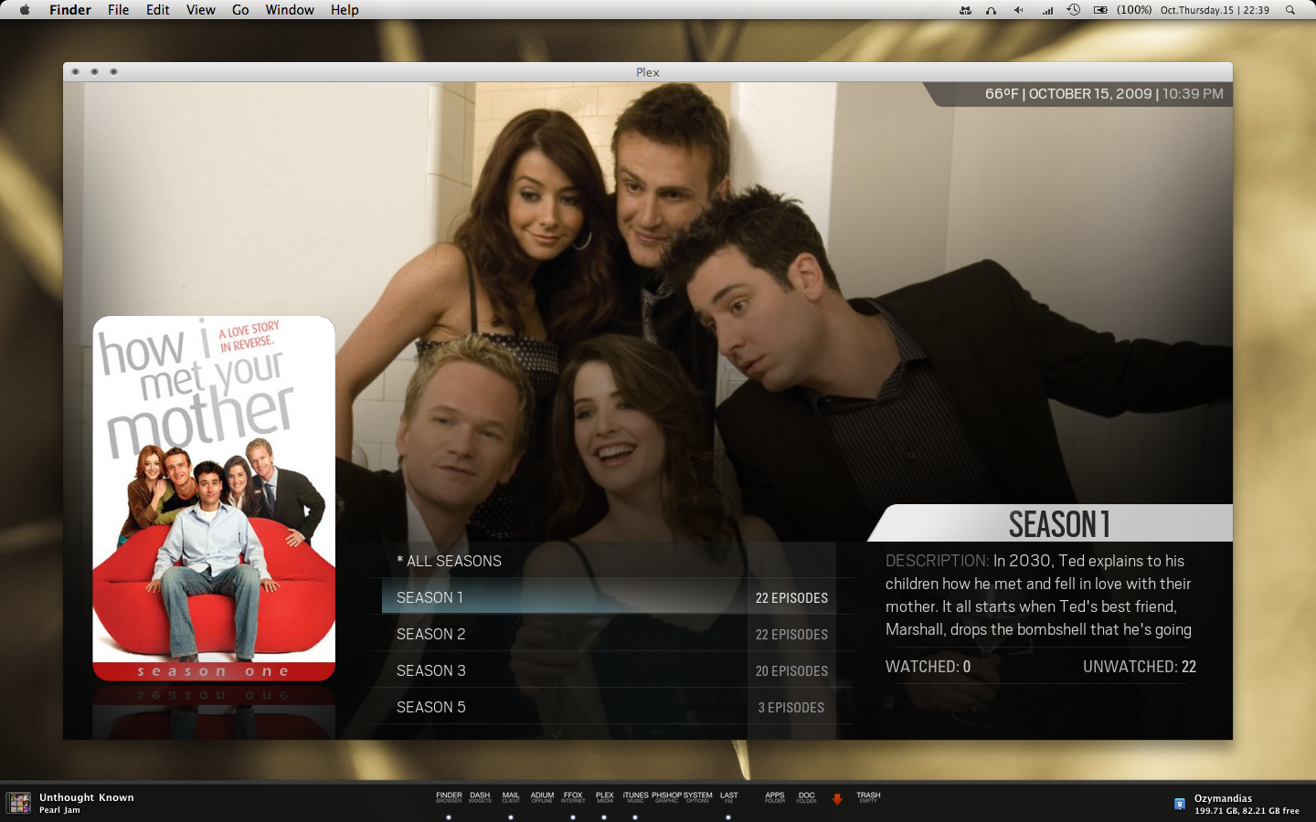Click the WATCHED: 0 counter
The width and height of the screenshot is (1316, 822).
tap(928, 667)
